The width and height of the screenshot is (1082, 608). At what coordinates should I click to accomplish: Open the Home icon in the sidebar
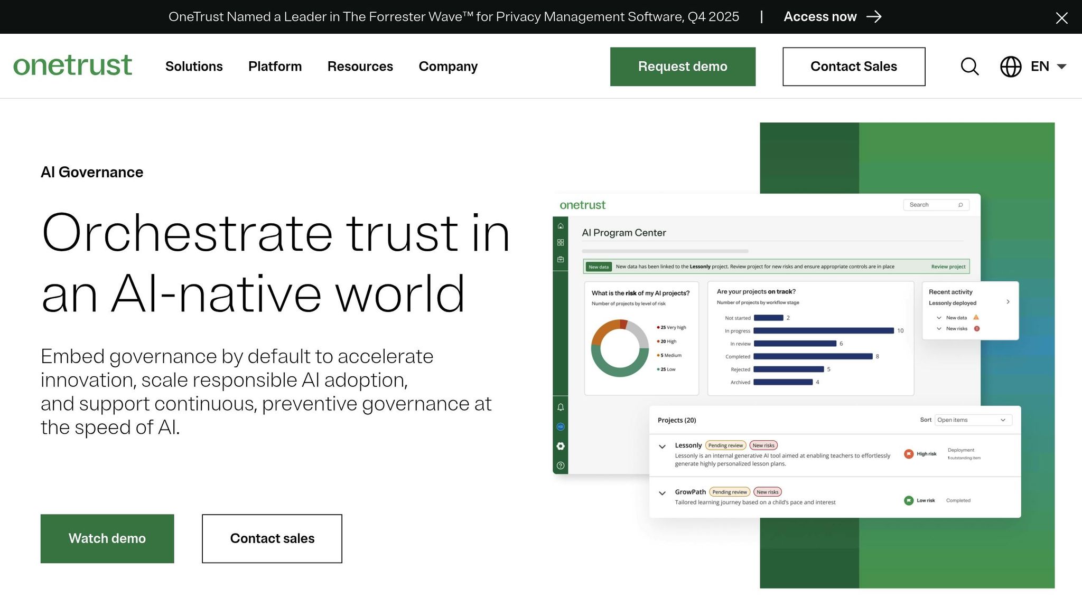click(560, 225)
